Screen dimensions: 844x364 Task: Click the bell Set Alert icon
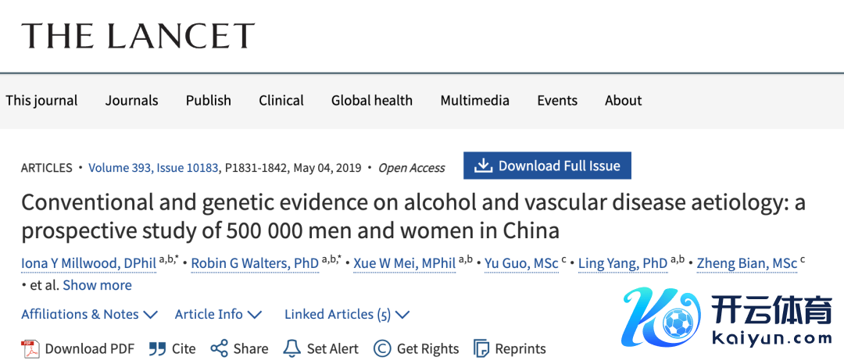coord(291,348)
